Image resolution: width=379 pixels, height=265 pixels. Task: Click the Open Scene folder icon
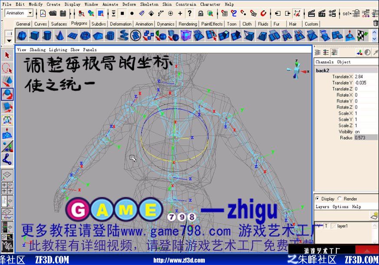[53, 13]
